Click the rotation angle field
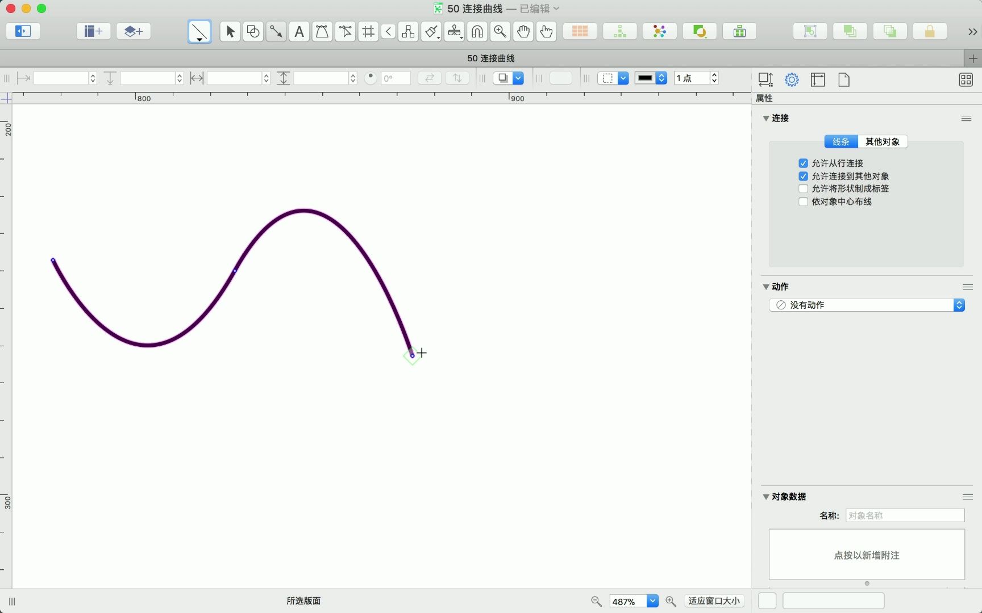The image size is (982, 613). point(396,78)
